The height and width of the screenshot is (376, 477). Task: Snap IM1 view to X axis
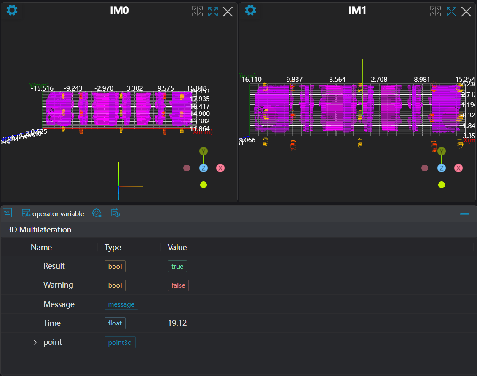point(458,168)
